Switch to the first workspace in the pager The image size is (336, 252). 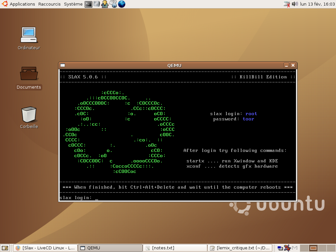coord(304,248)
